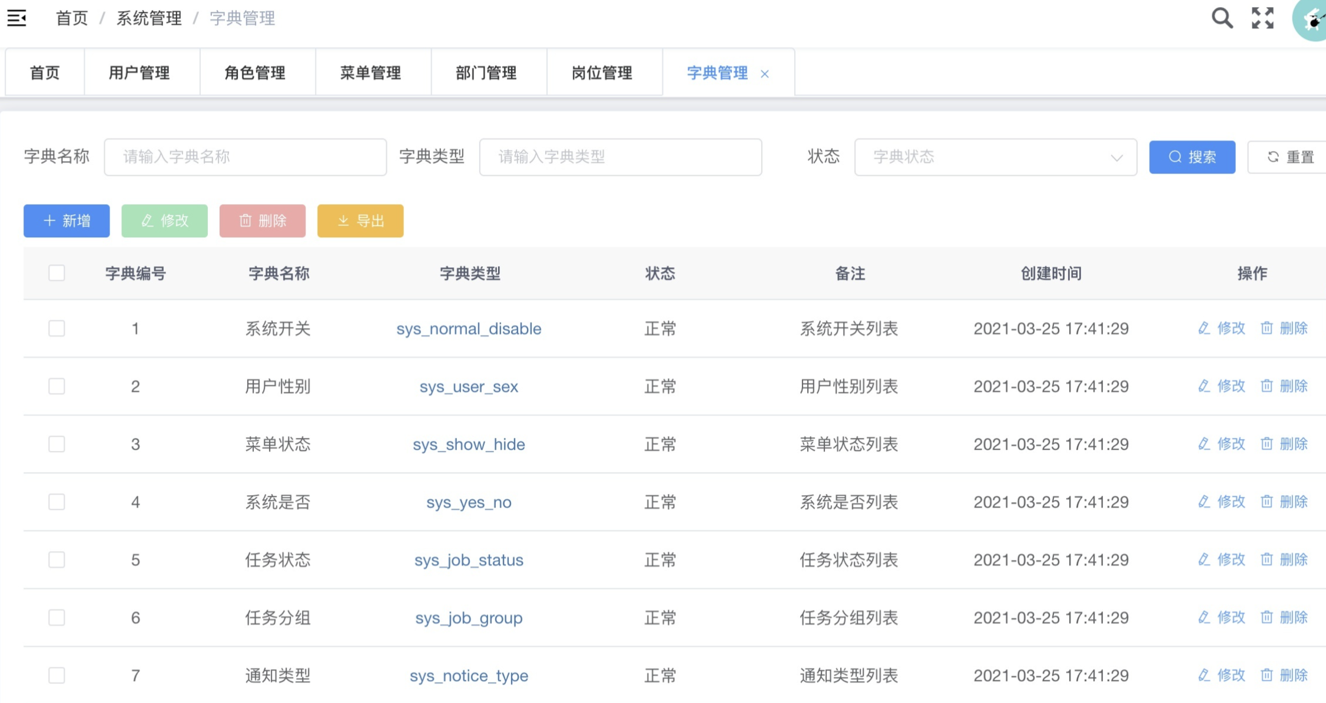Open sys_yes_no dictionary type link
Image resolution: width=1326 pixels, height=703 pixels.
469,502
